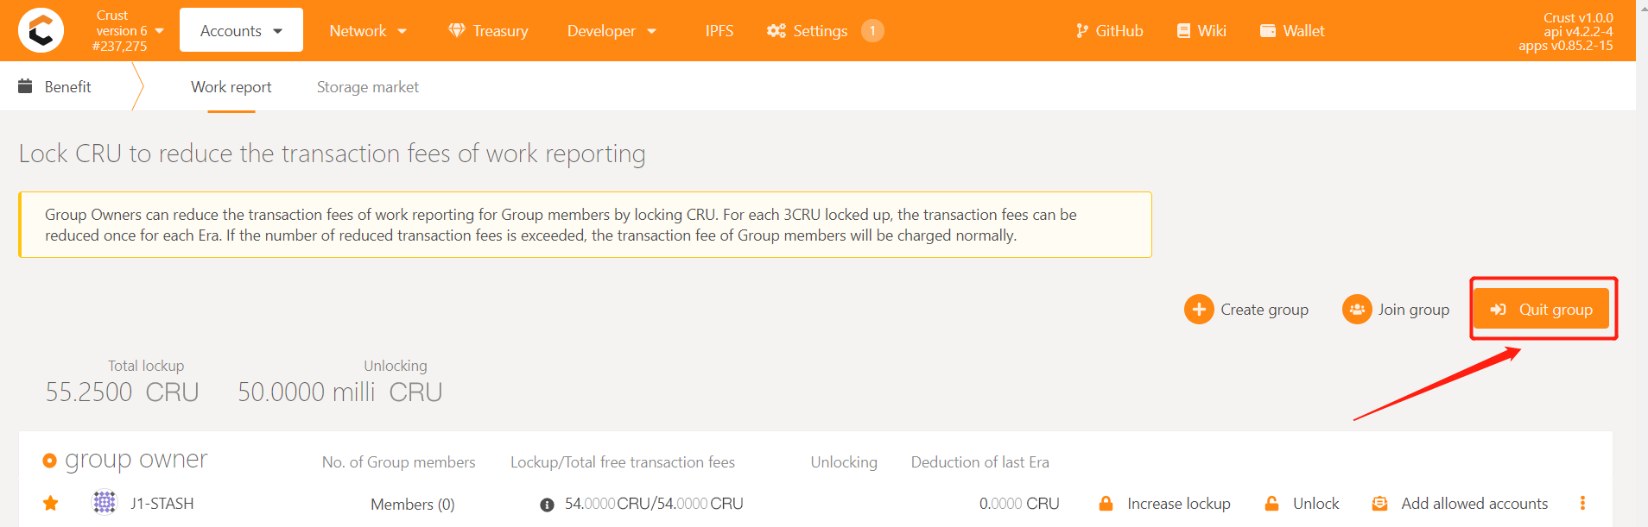Open the J1-STASH more options menu

click(x=1582, y=503)
